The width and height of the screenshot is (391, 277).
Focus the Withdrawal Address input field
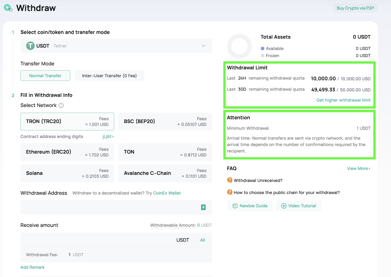116,207
